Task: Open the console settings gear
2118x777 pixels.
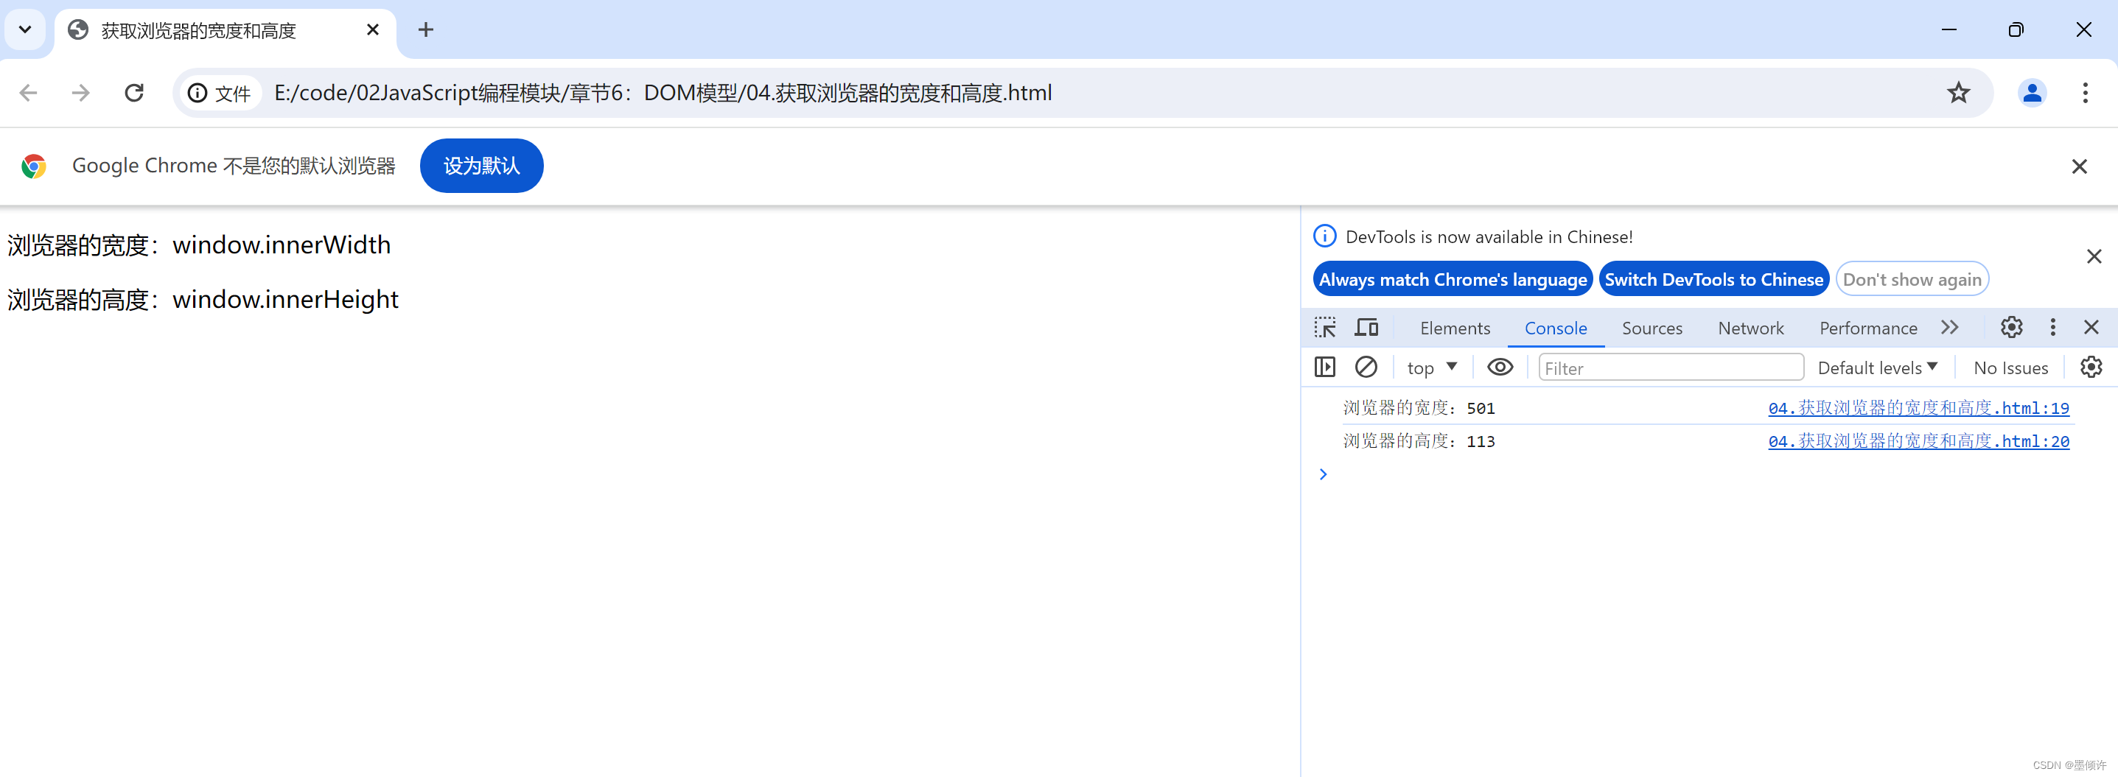Action: (x=2091, y=368)
